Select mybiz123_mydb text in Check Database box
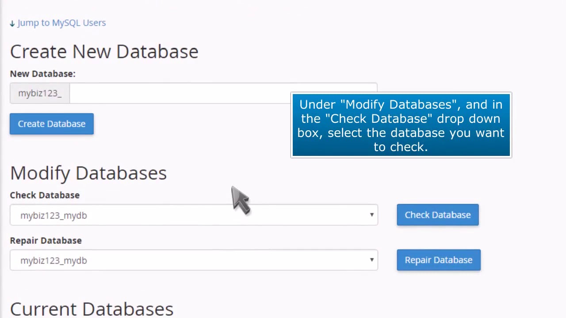 pos(54,216)
